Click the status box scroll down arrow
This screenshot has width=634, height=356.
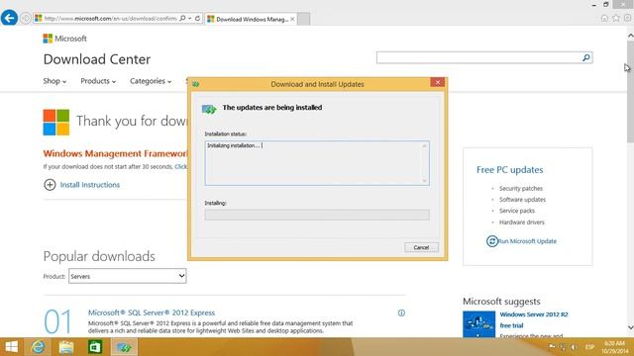[x=424, y=180]
